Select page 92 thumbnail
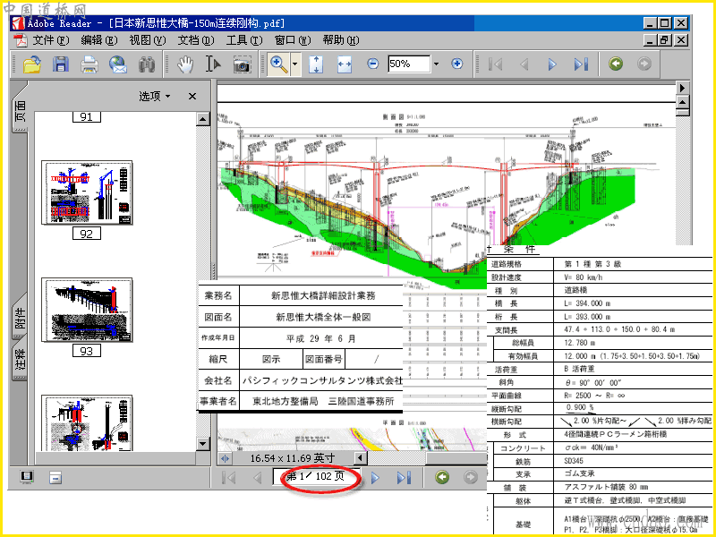 [x=87, y=192]
